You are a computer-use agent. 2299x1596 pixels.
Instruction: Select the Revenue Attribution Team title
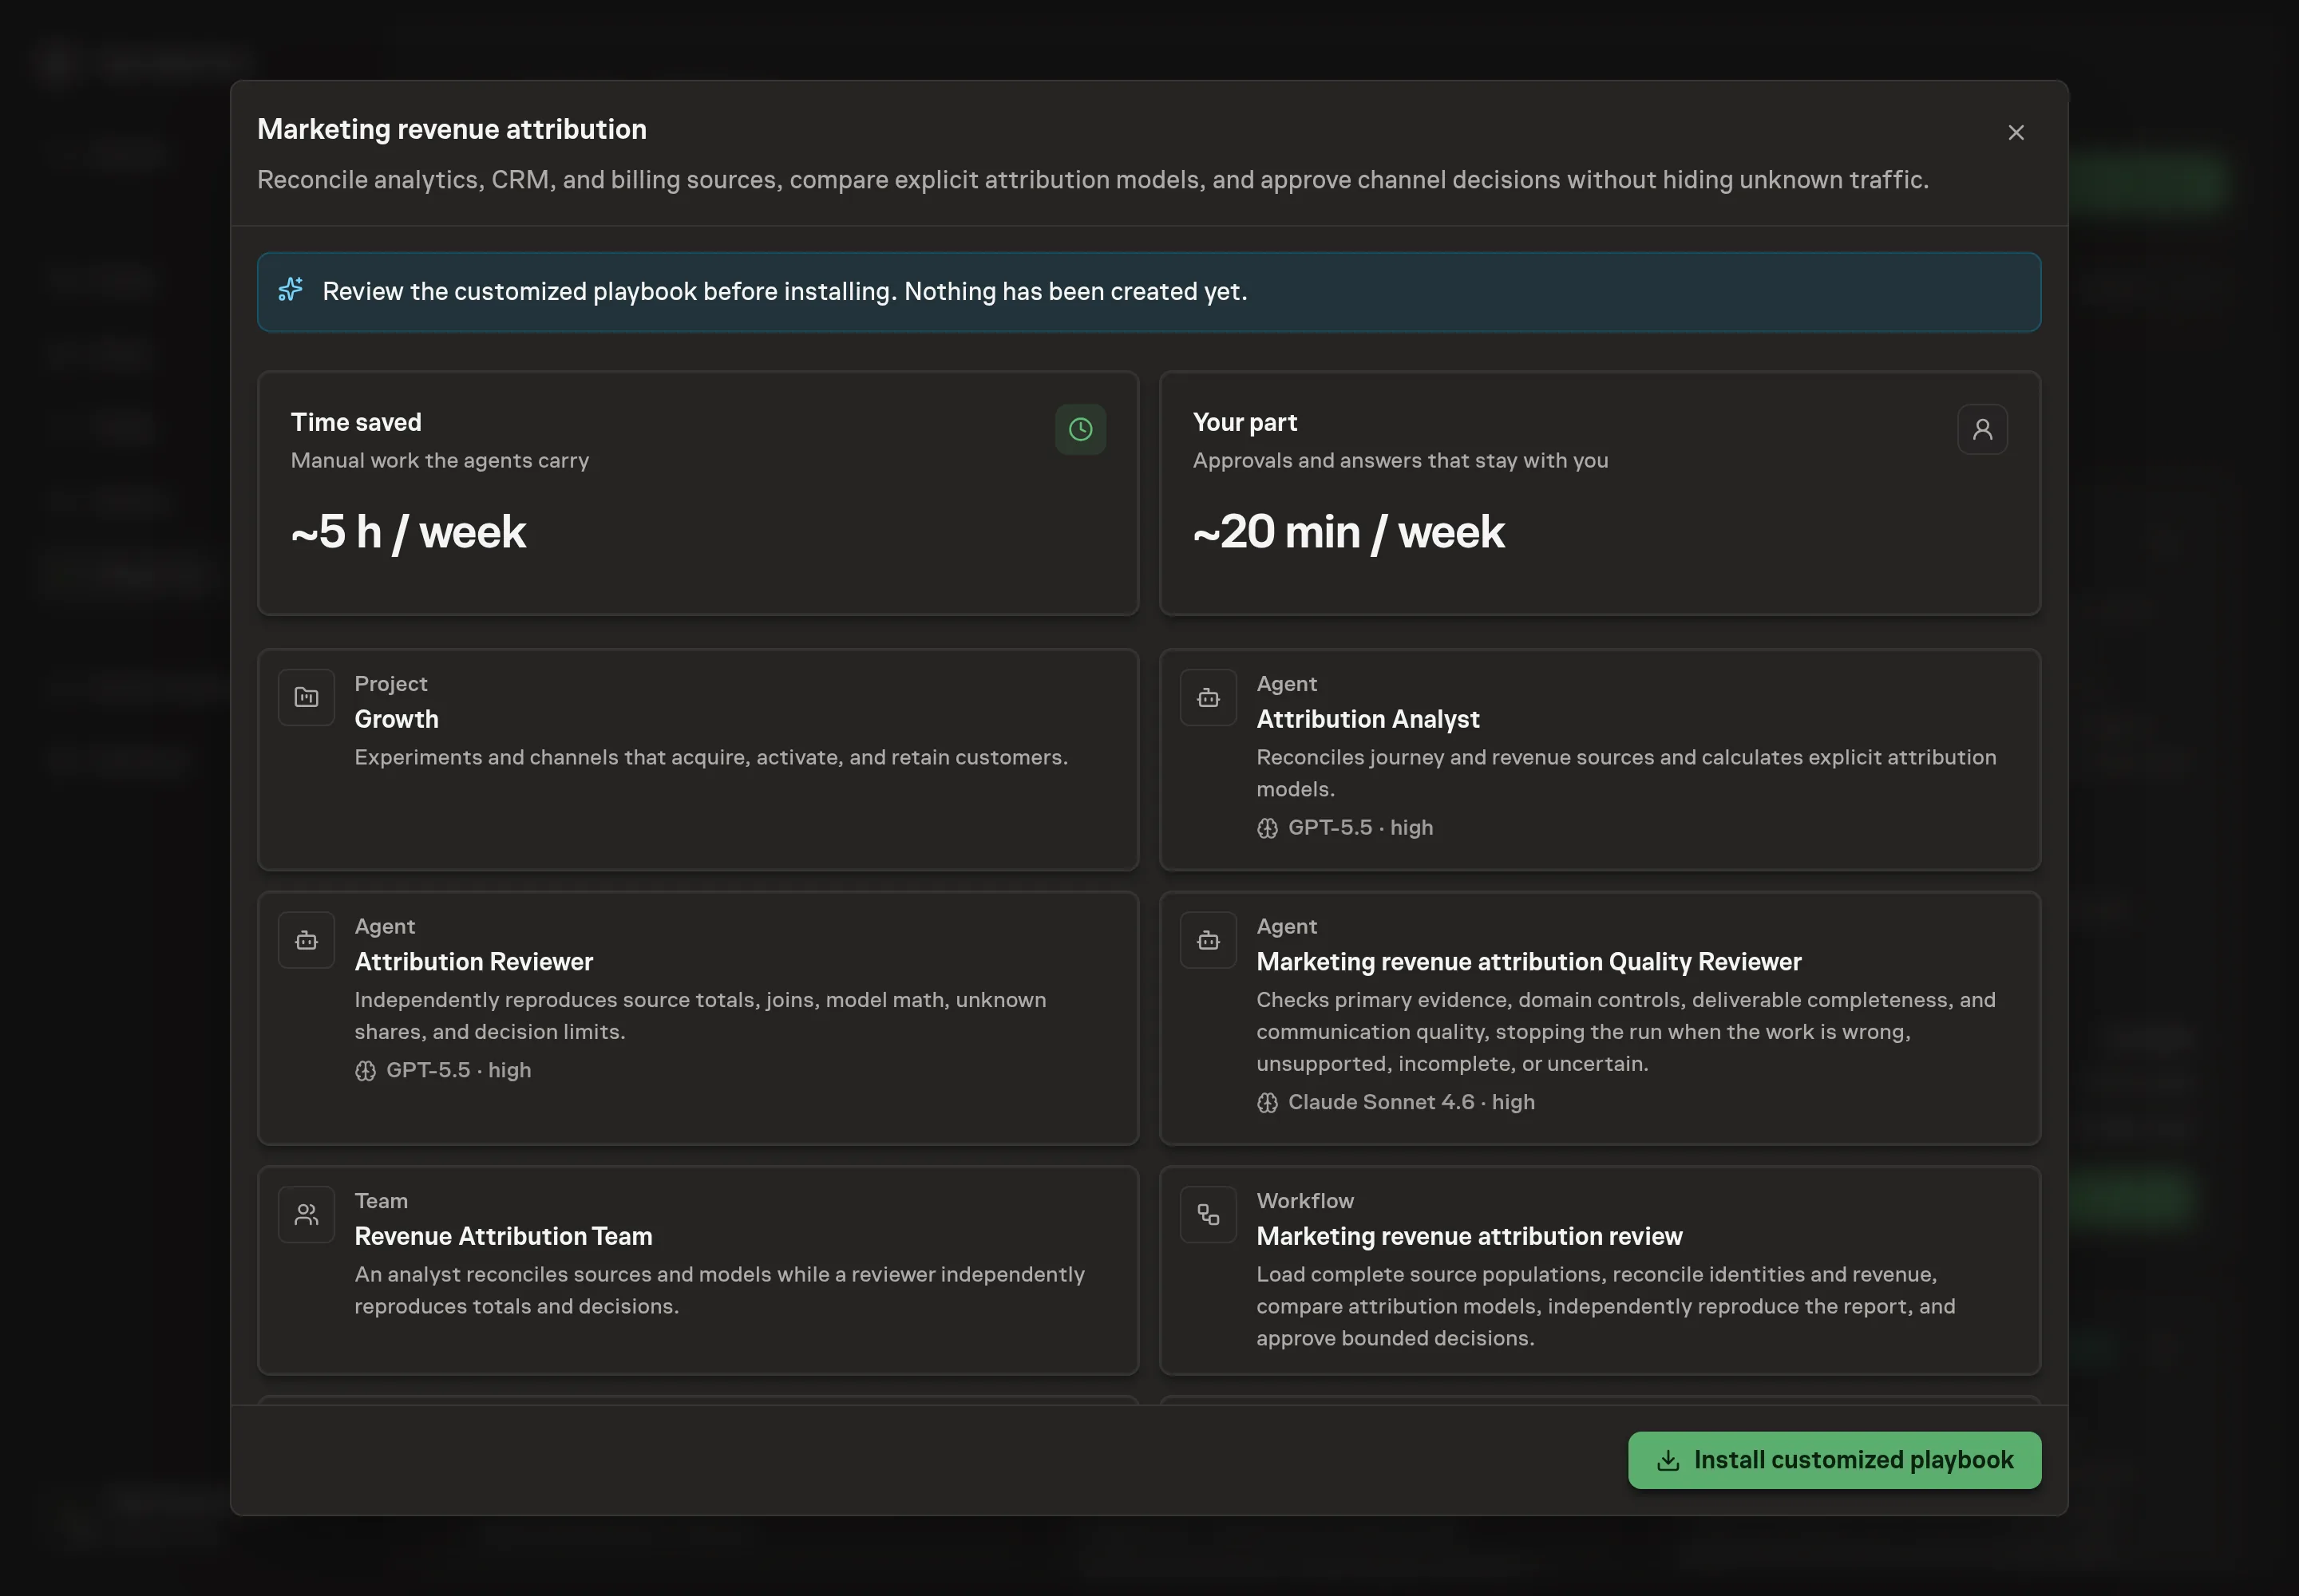(x=503, y=1236)
